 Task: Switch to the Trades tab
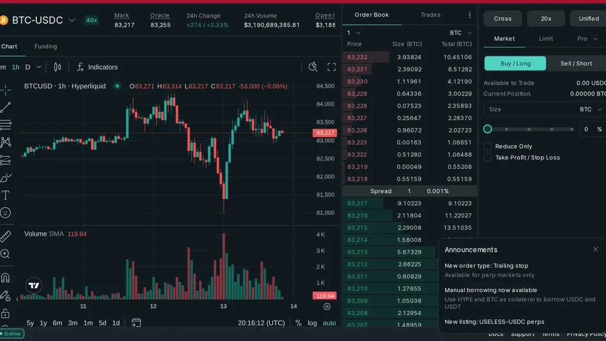tap(431, 15)
